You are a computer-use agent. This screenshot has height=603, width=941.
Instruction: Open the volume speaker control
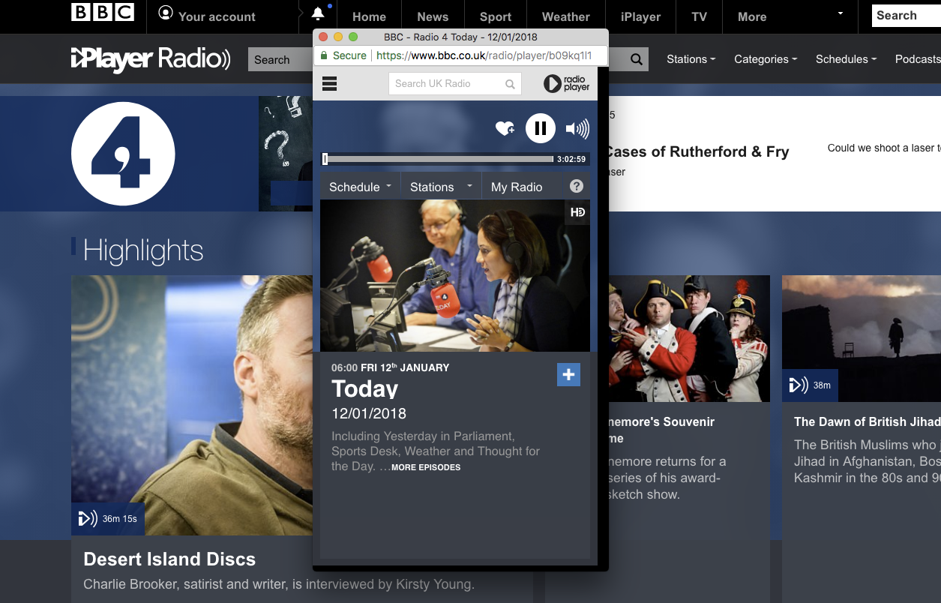click(x=577, y=129)
